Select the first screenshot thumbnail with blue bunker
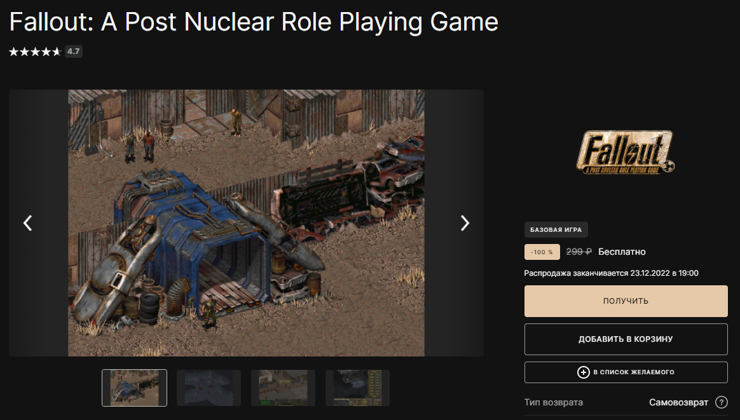 coord(135,388)
